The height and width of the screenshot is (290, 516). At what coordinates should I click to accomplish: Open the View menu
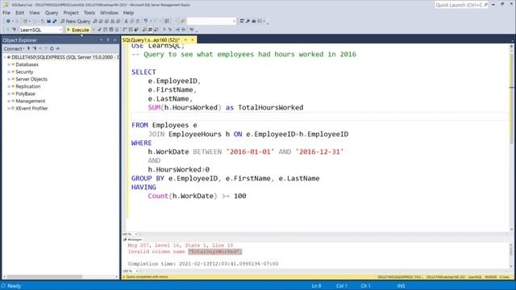click(x=34, y=13)
